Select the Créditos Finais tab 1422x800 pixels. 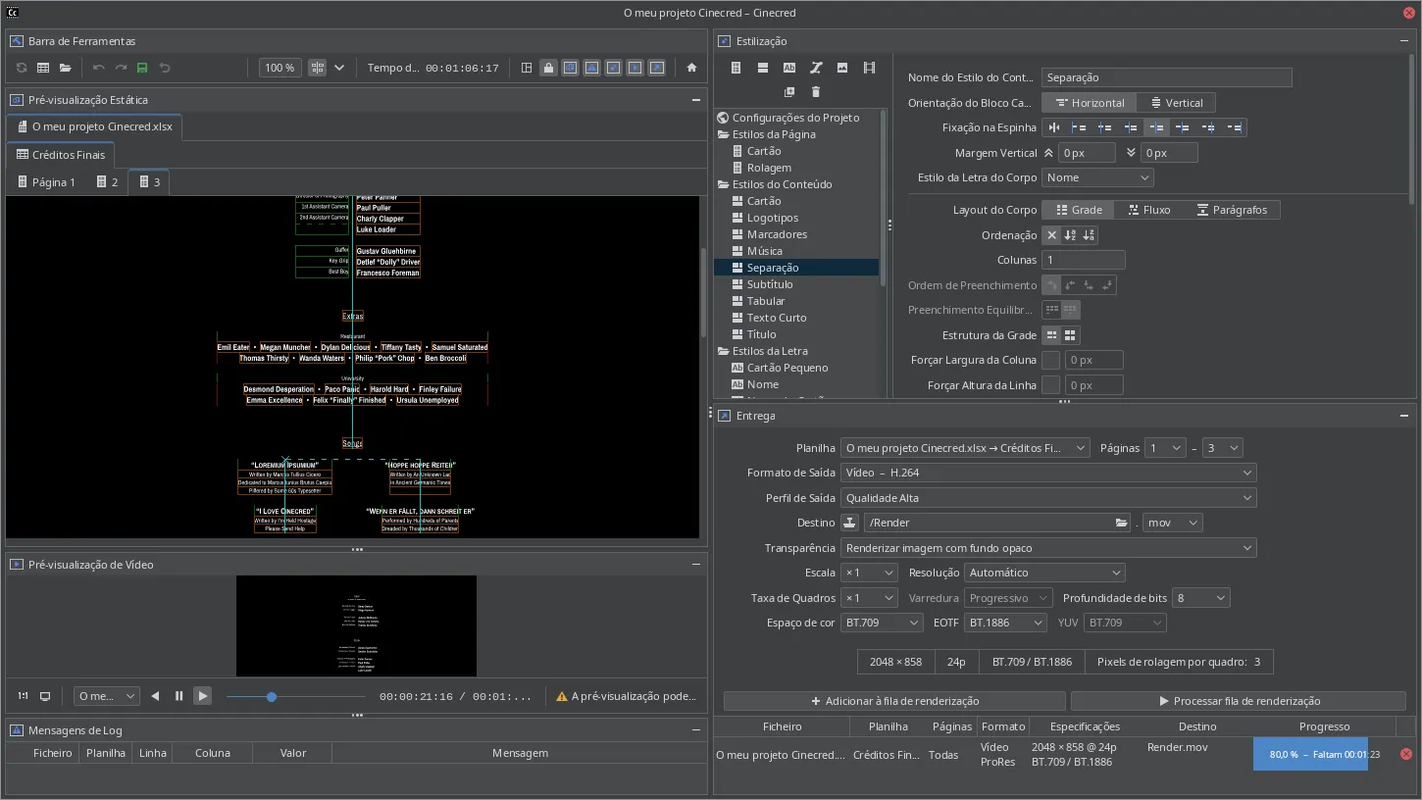61,155
